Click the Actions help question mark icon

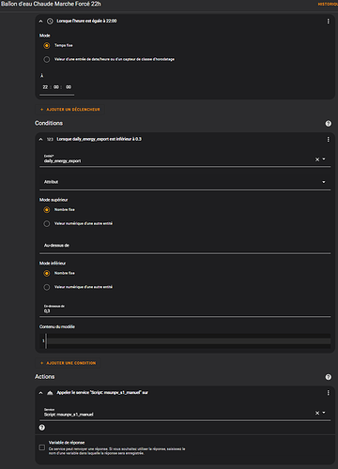coord(328,377)
